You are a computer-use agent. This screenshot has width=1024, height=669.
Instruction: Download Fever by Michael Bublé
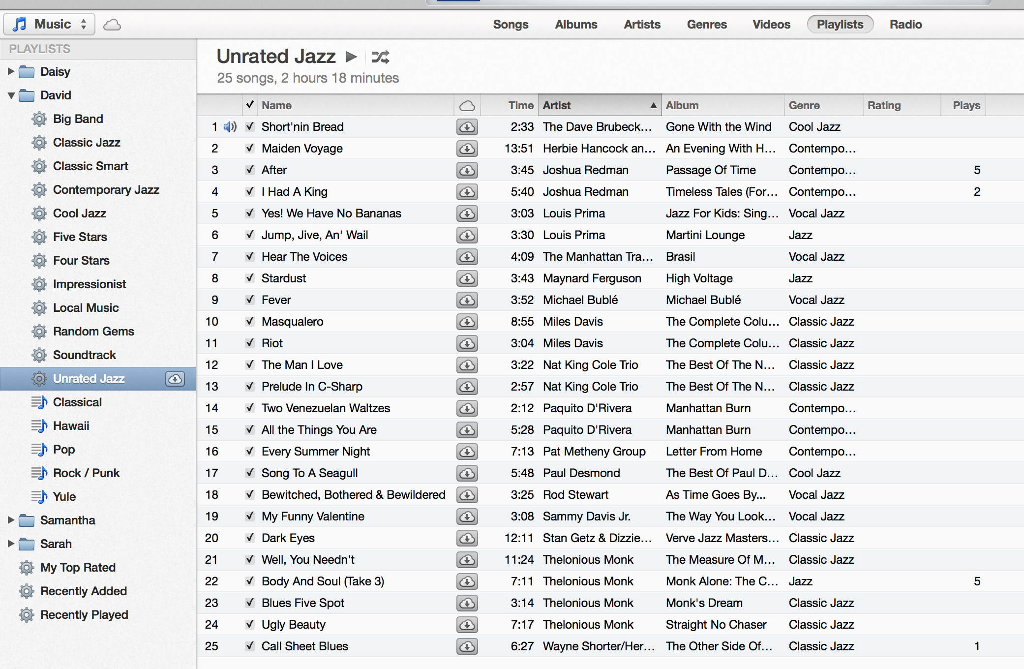(x=467, y=300)
